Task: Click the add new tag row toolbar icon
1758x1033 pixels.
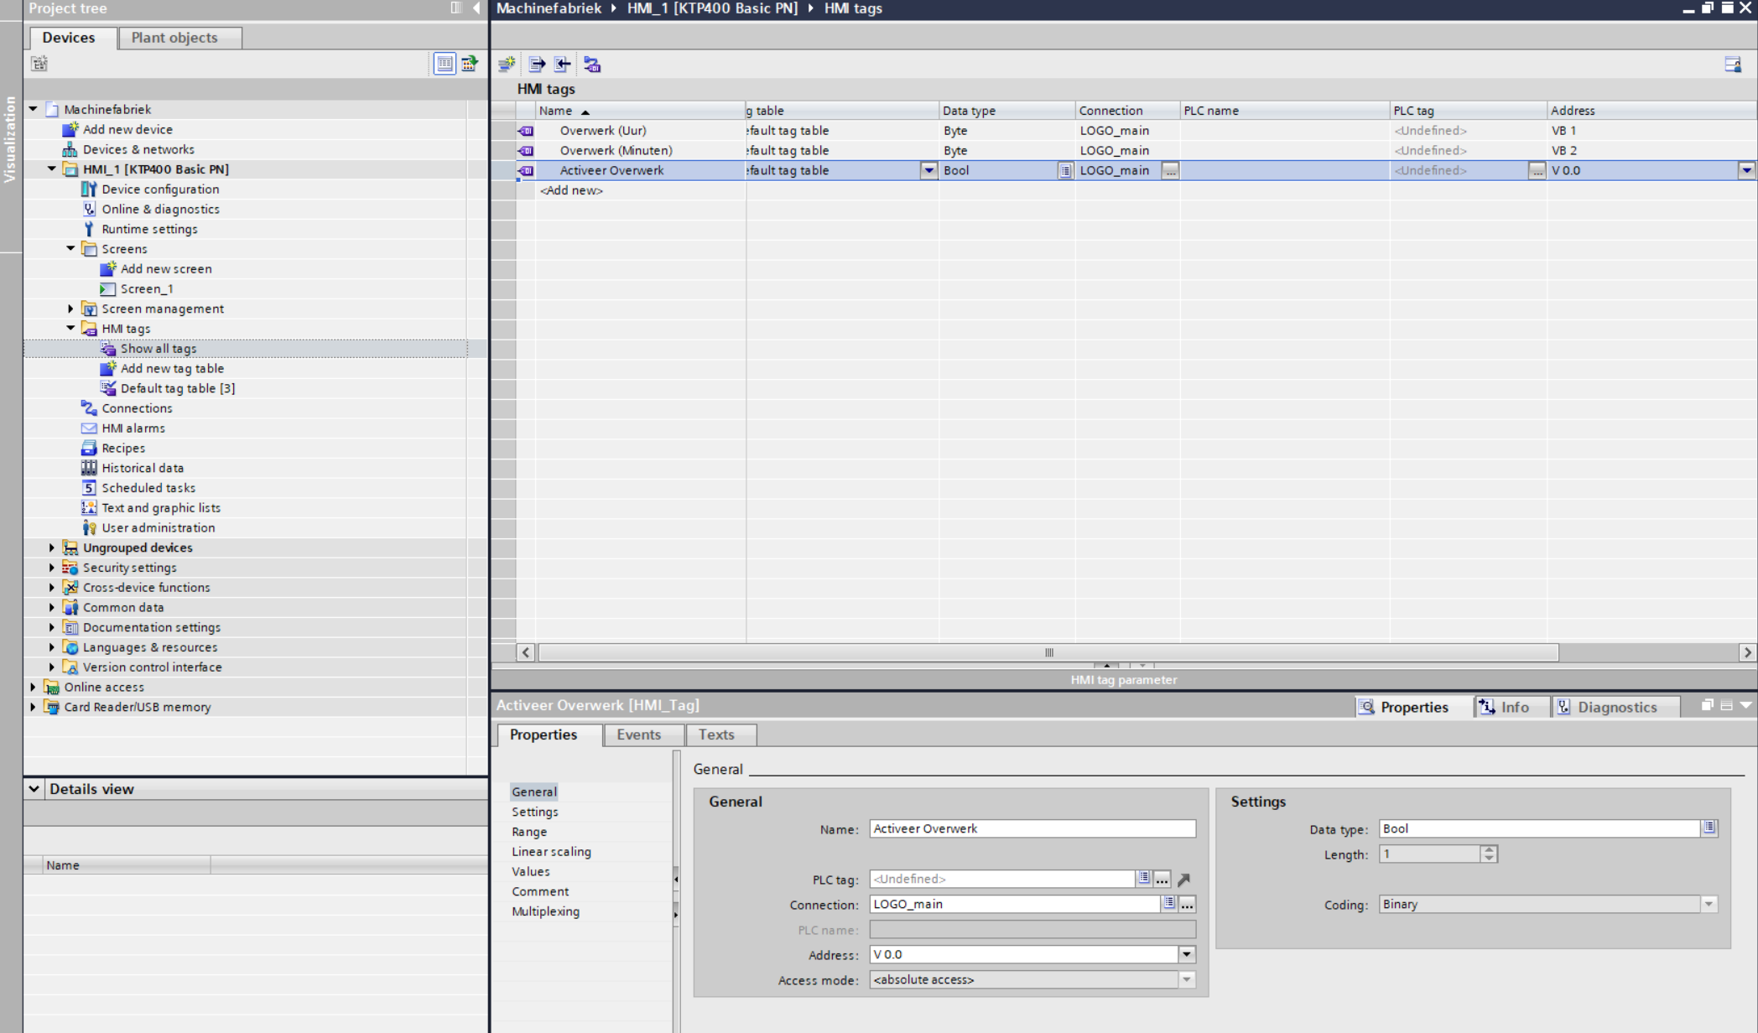Action: coord(507,65)
